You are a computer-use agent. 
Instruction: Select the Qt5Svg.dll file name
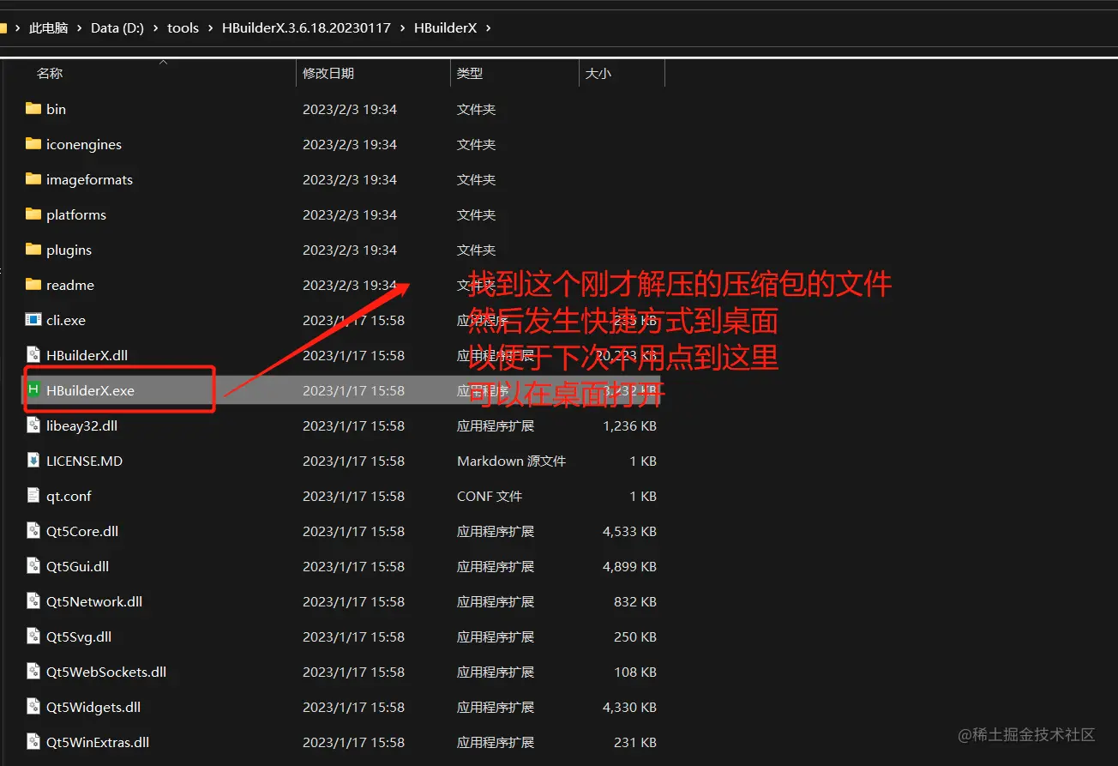79,636
